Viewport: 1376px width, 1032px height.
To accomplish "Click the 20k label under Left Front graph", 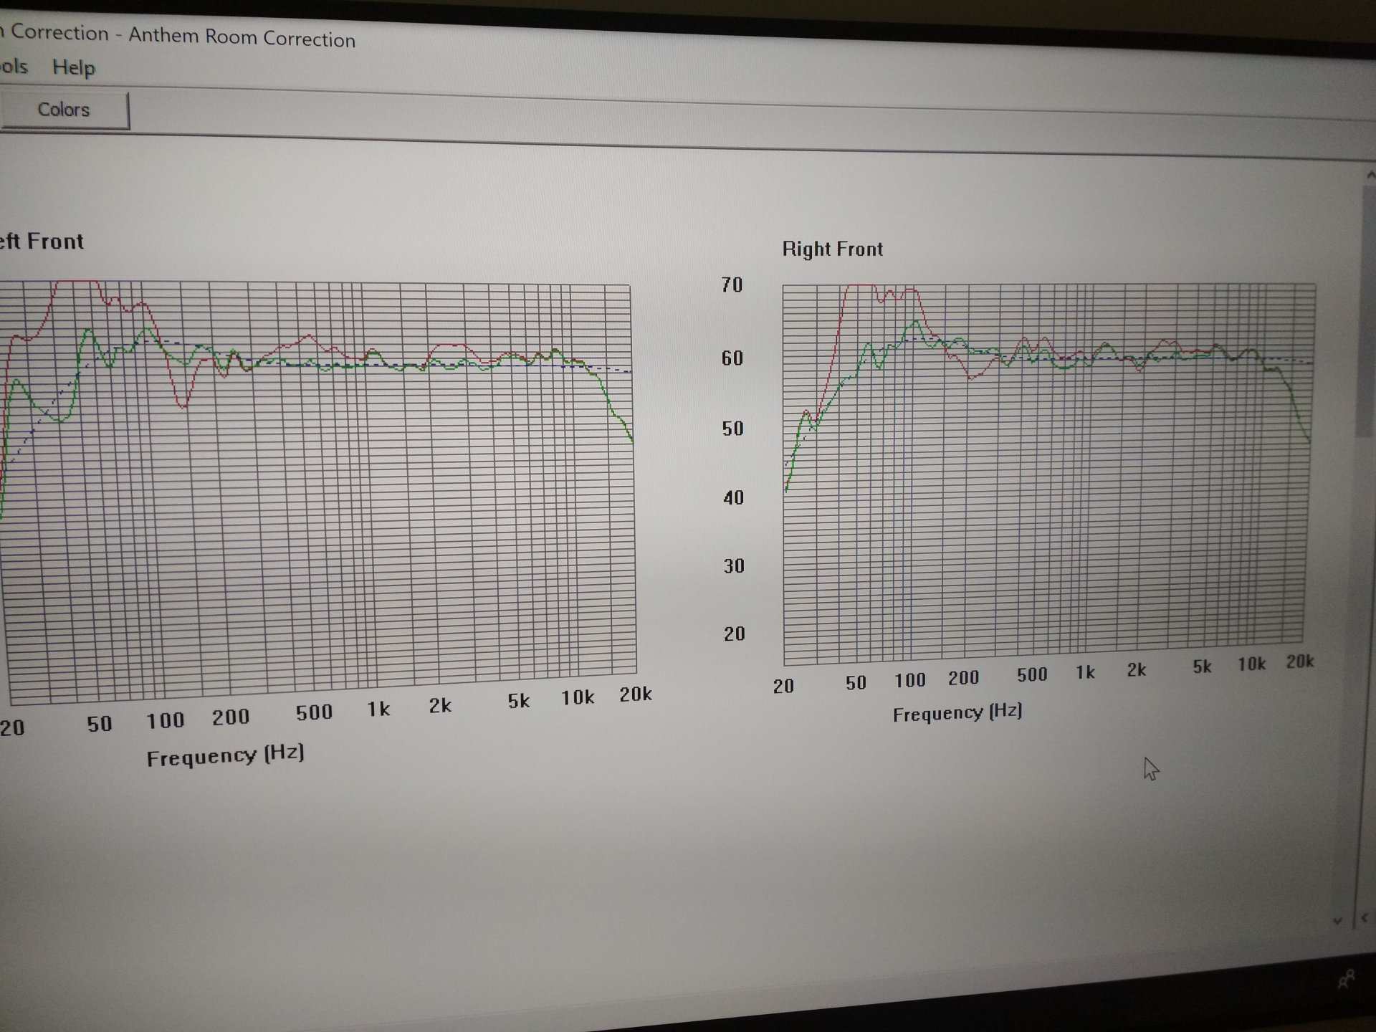I will 635,694.
